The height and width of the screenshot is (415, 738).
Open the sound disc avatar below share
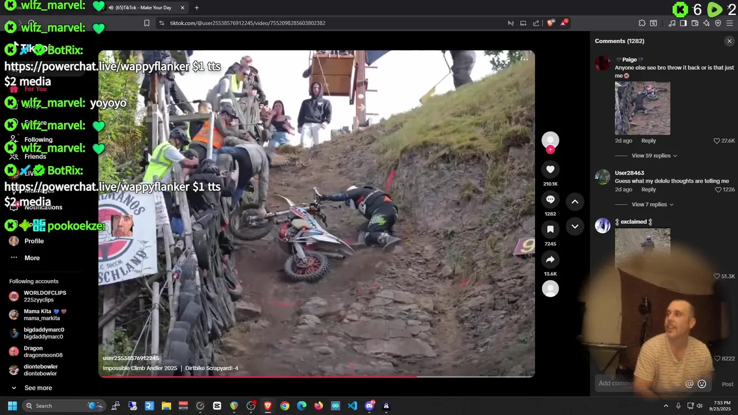pos(550,289)
